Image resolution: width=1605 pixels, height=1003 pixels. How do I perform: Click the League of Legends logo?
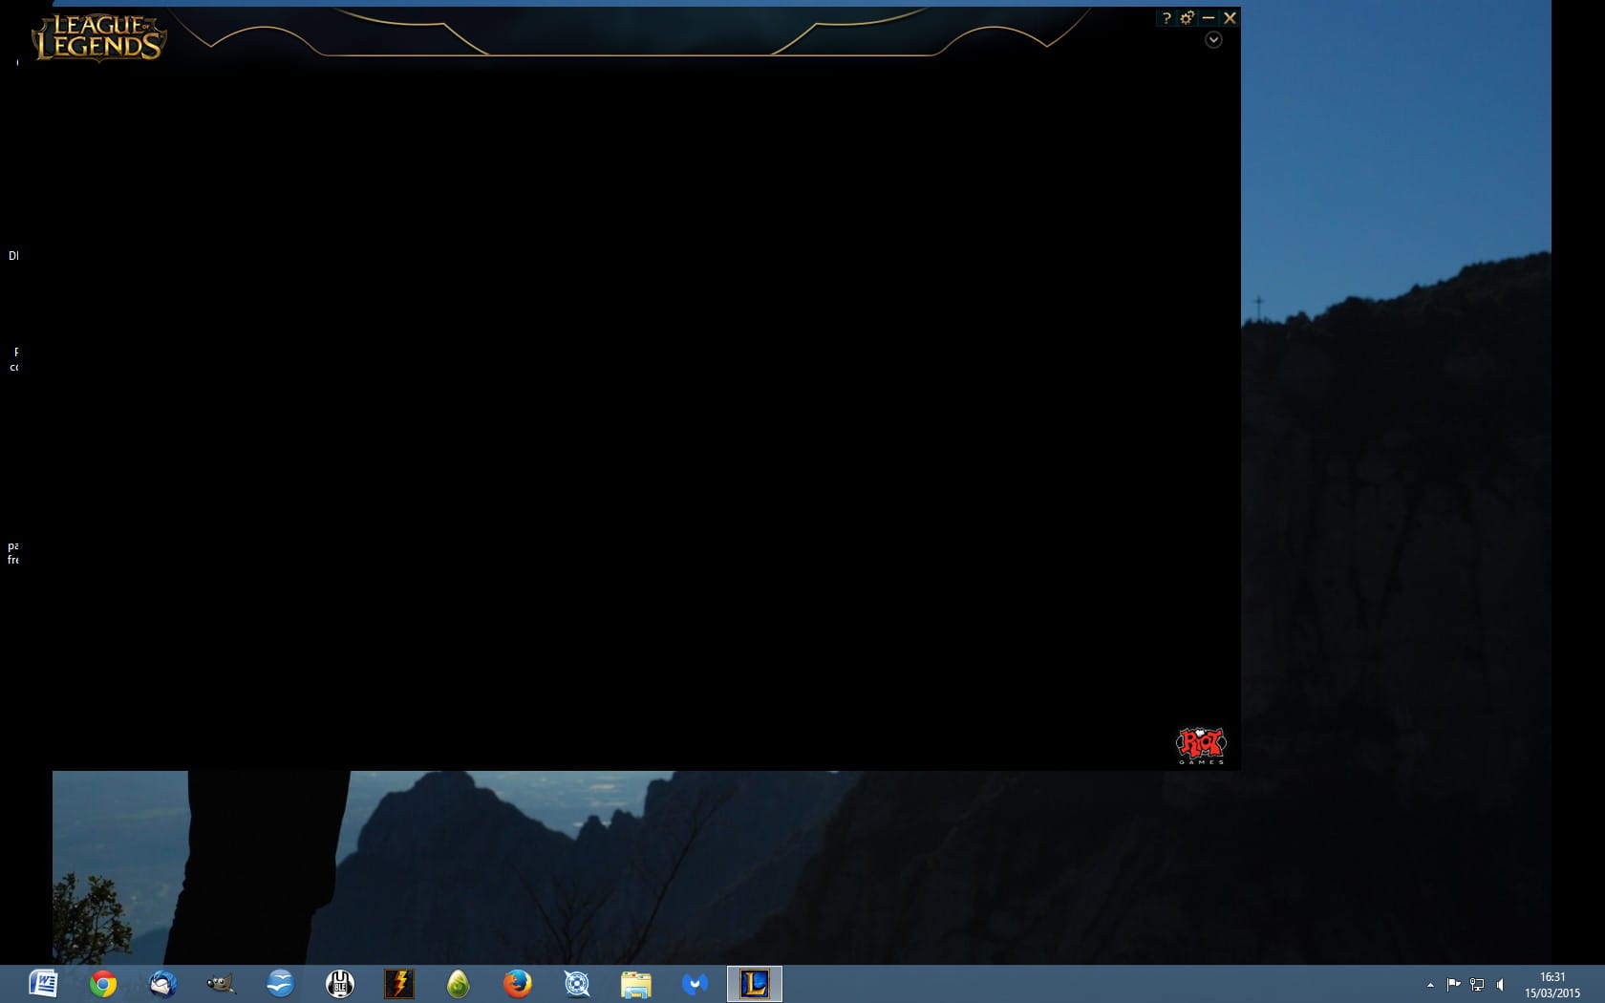(x=99, y=38)
